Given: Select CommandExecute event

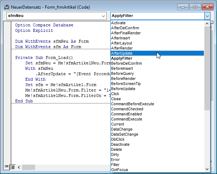Looking at the screenshot, I should (x=157, y=119).
